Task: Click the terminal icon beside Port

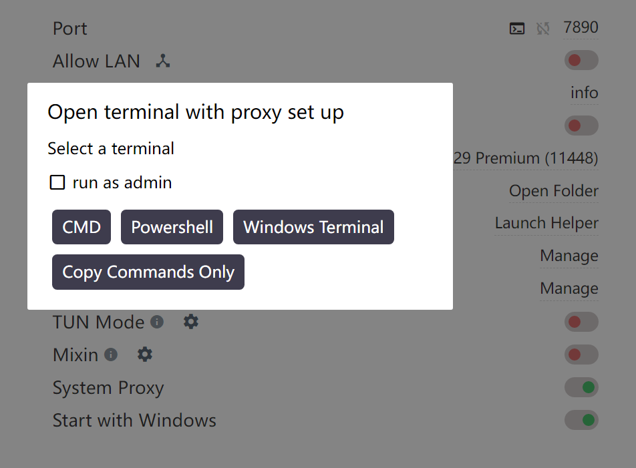Action: point(517,29)
